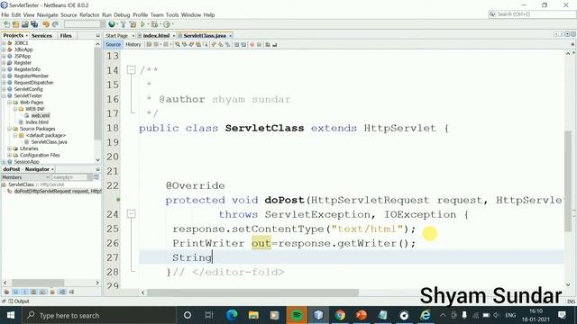Toggle Show Inherited Members in Navigator
The image size is (577, 324).
click(6, 292)
